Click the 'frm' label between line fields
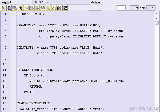 [142, 8]
